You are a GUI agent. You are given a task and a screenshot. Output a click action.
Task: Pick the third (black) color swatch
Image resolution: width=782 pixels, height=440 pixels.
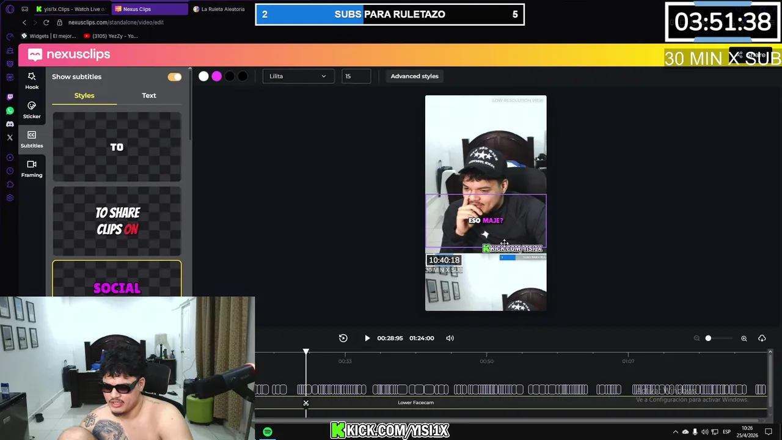coord(230,76)
